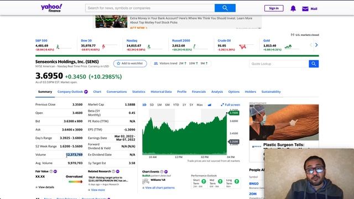
Task: Switch to the Chart tab
Action: point(97,92)
